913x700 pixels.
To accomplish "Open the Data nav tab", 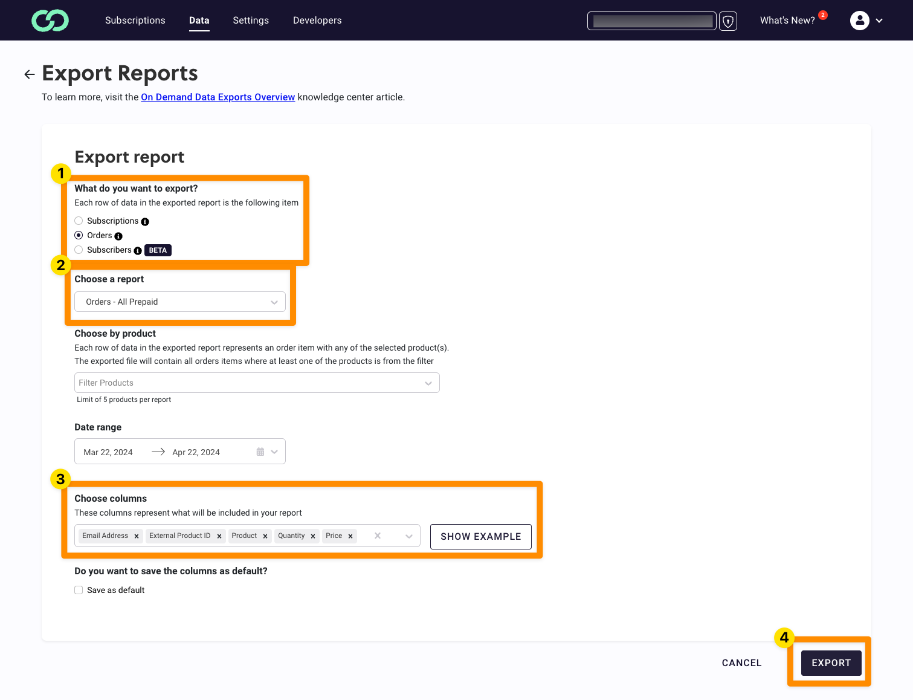I will [199, 21].
